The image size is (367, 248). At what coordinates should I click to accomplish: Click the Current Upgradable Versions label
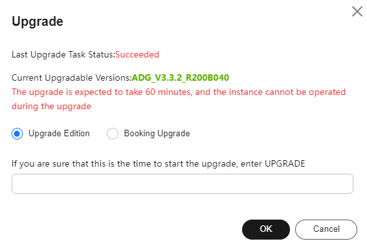coord(72,77)
